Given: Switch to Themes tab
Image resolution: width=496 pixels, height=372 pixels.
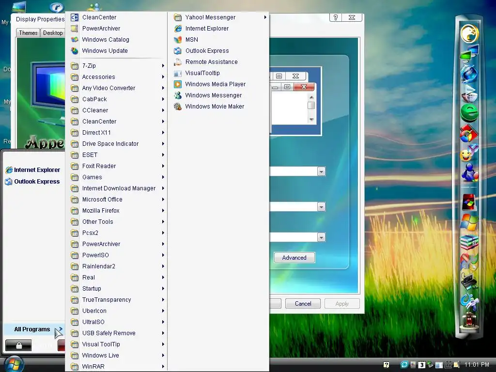Looking at the screenshot, I should pos(28,33).
